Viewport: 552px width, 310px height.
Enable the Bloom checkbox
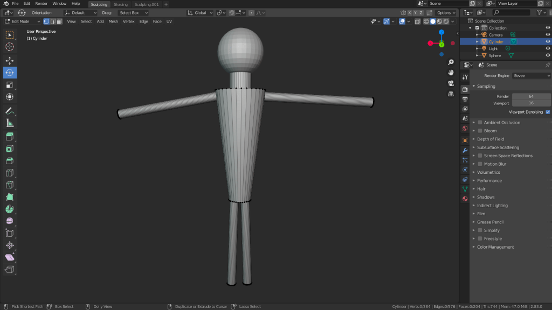pos(480,131)
